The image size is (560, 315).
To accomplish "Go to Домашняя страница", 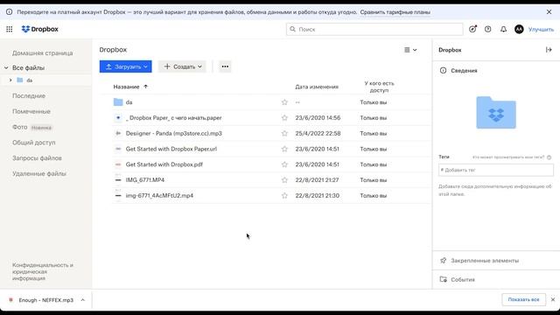I will tap(43, 52).
